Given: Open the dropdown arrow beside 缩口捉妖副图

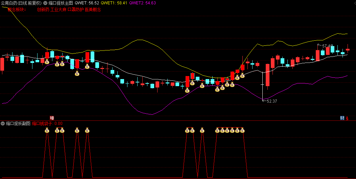Looking at the screenshot, I should (x=3, y=123).
